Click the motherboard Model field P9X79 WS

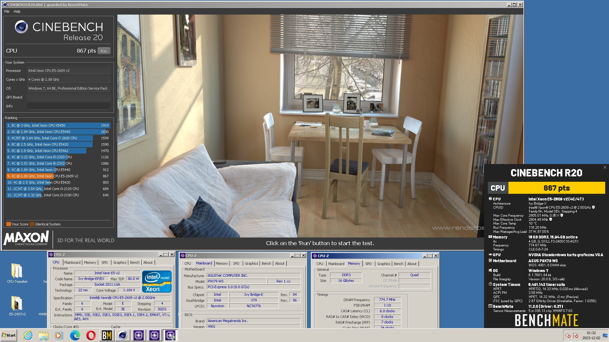pos(237,281)
